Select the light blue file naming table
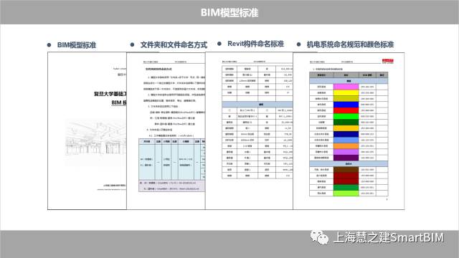Viewport: 459px width, 258px height. click(172, 165)
